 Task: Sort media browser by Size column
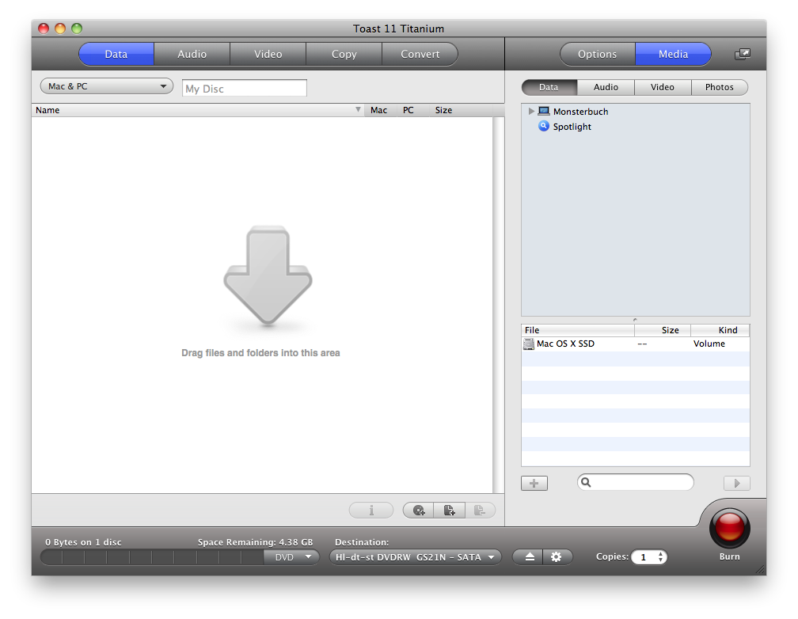(x=663, y=330)
